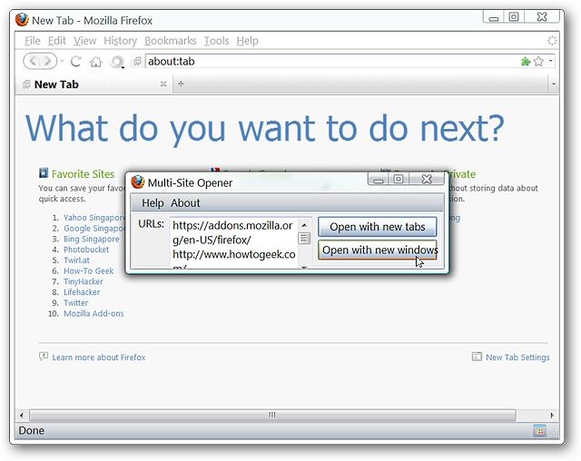Screen dimensions: 581x461
Task: Open the TinyHacker link
Action: click(84, 281)
